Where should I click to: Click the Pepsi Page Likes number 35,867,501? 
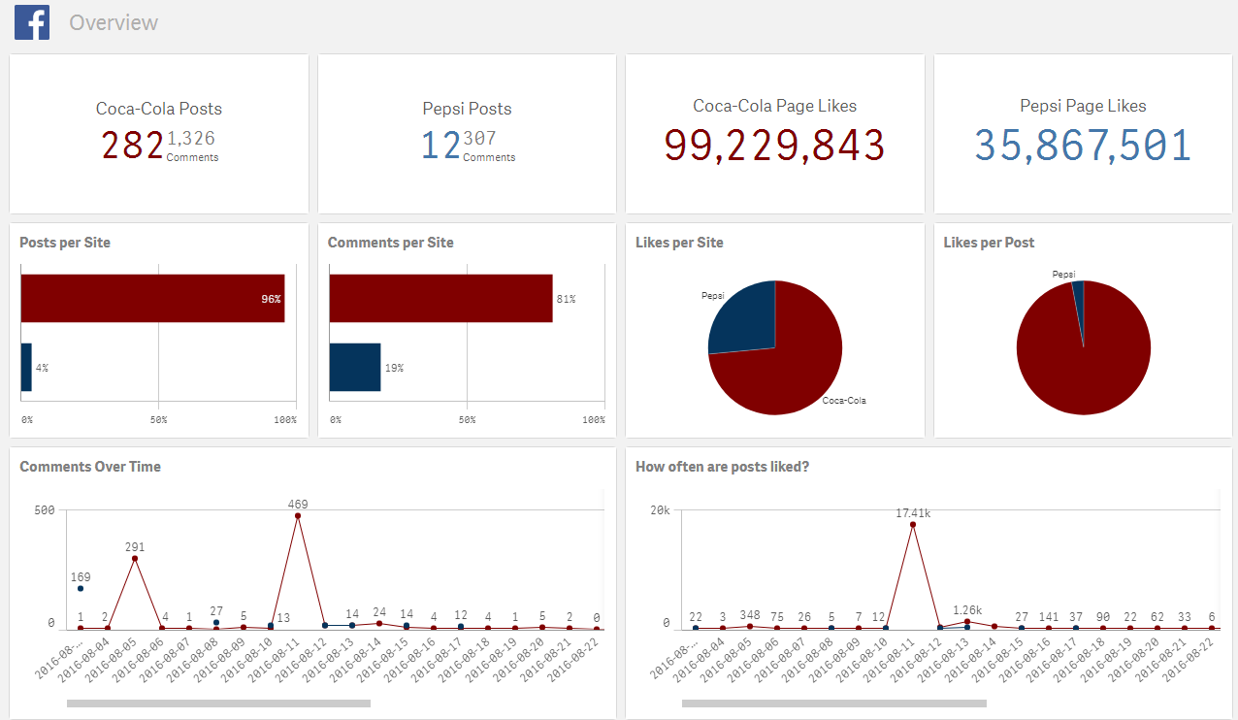point(1083,145)
